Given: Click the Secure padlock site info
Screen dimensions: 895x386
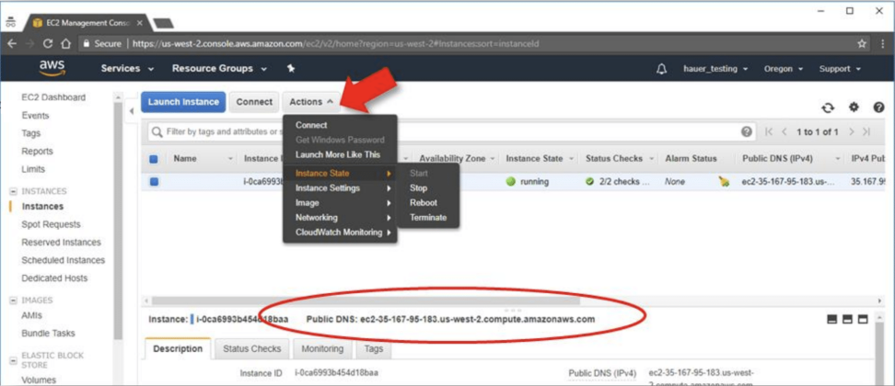Looking at the screenshot, I should pos(102,43).
